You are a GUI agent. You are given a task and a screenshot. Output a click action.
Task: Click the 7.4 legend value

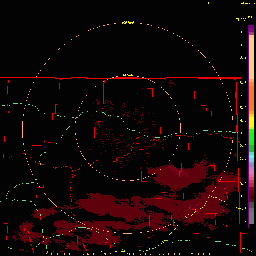[x=243, y=70]
